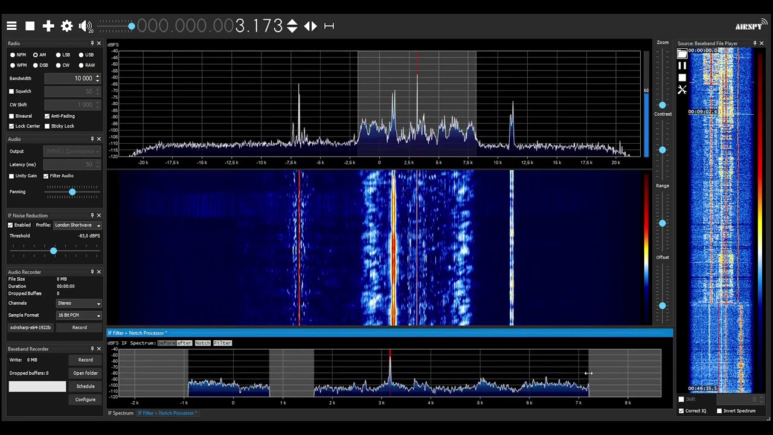Click the Bandwidth value stepper arrows
This screenshot has width=773, height=435.
[x=98, y=79]
